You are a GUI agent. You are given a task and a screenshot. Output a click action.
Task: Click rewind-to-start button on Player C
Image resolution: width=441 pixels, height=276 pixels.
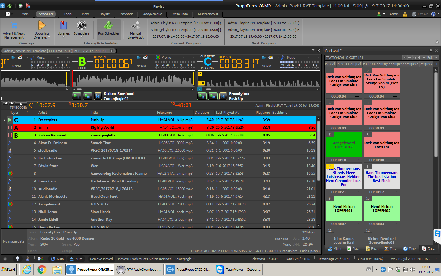[223, 96]
